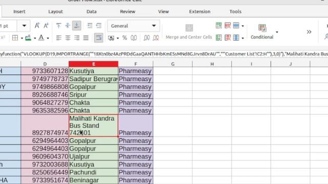Select cell Sadipur Berugram
Screen dimensions: 328x184
(93, 79)
